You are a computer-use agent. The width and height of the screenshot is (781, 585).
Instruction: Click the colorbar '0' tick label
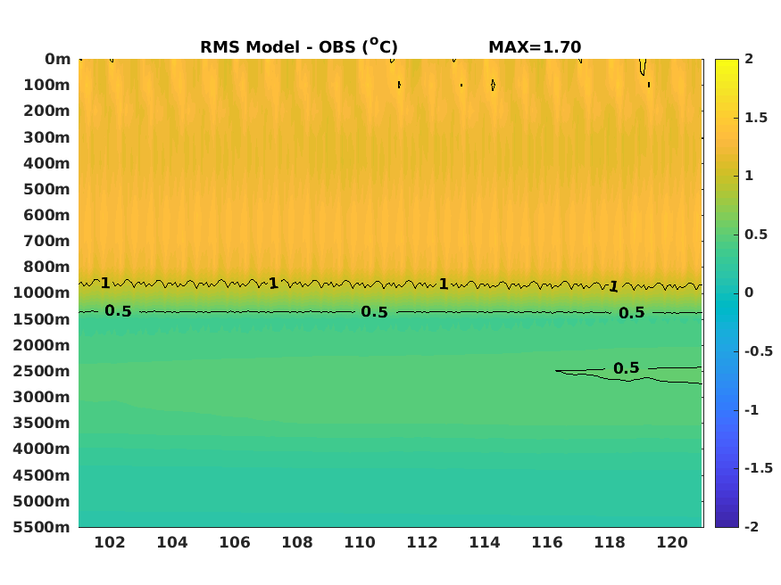[x=749, y=292]
